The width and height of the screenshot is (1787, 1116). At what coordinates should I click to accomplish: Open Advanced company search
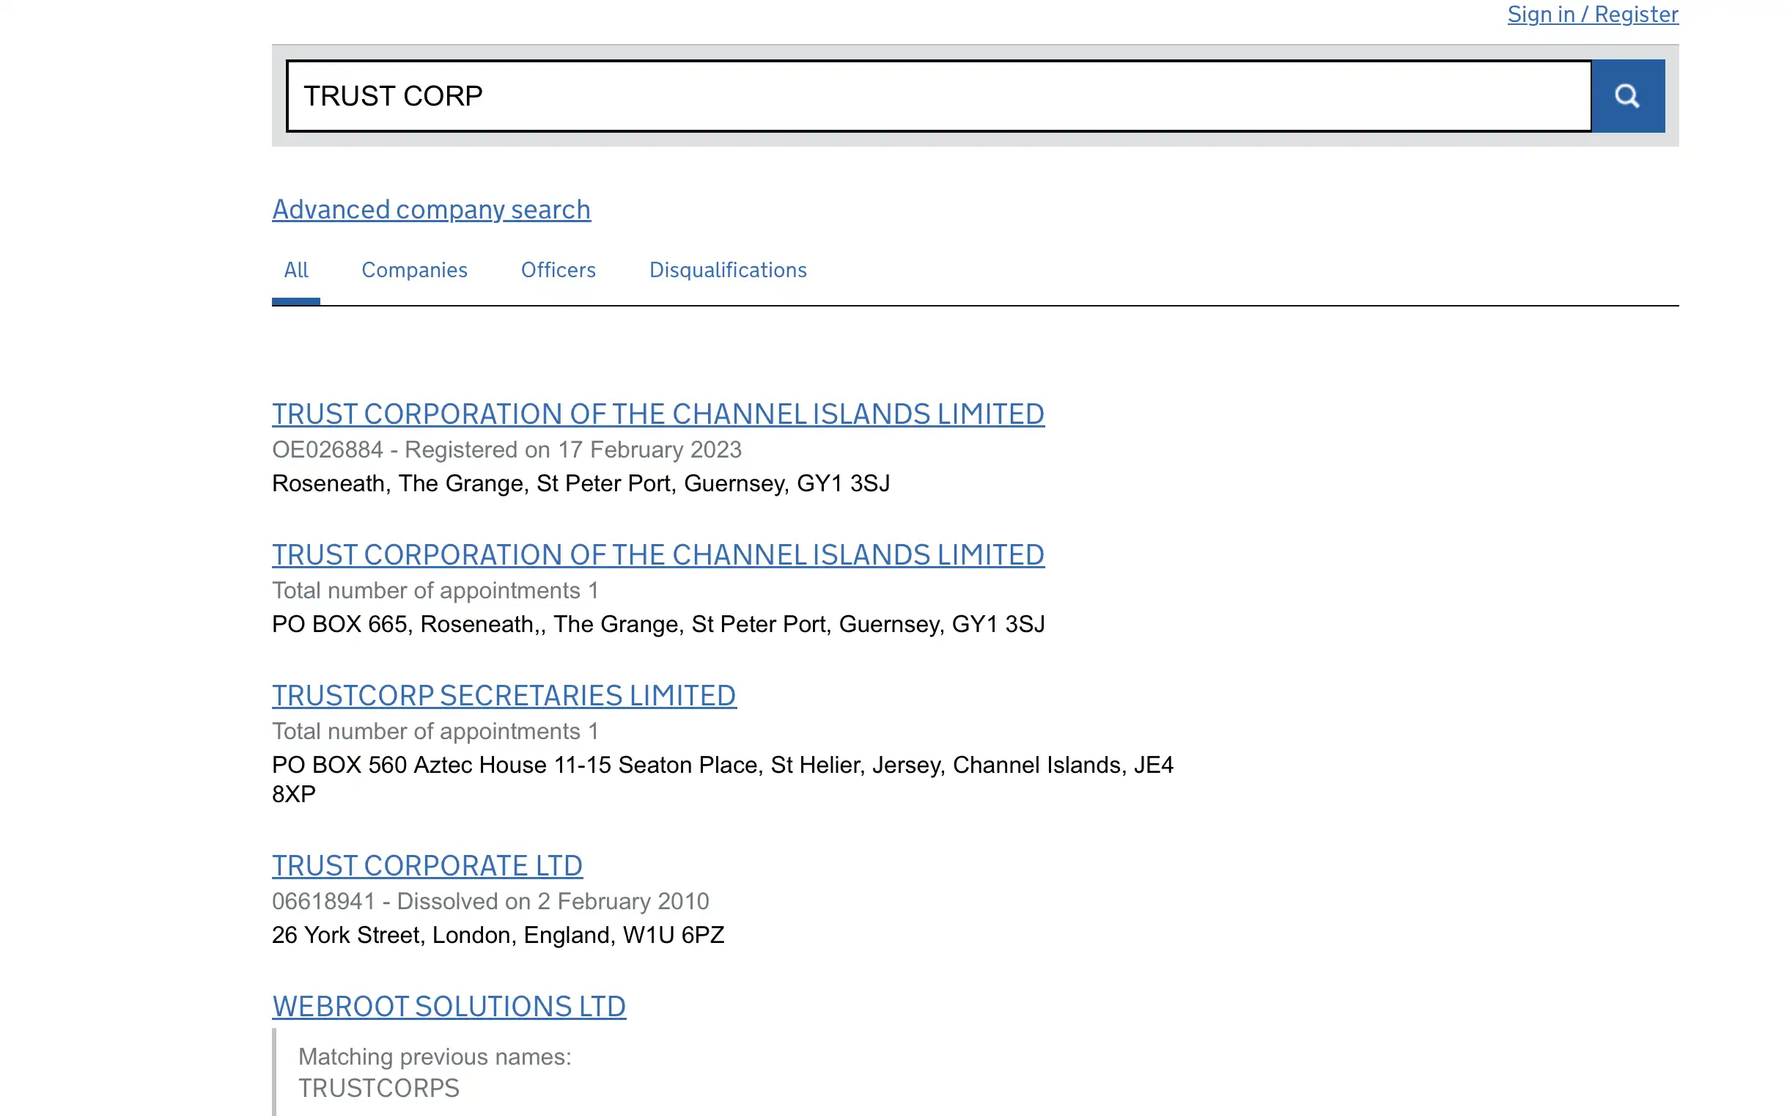[x=431, y=210]
